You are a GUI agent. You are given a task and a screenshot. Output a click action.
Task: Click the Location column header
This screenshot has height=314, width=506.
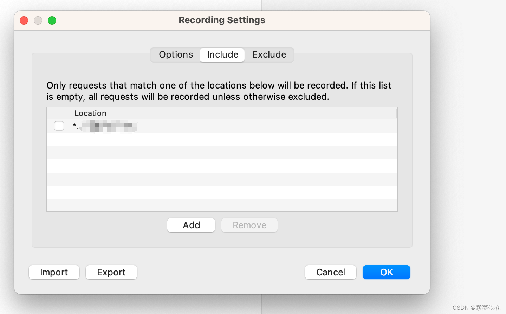point(234,113)
